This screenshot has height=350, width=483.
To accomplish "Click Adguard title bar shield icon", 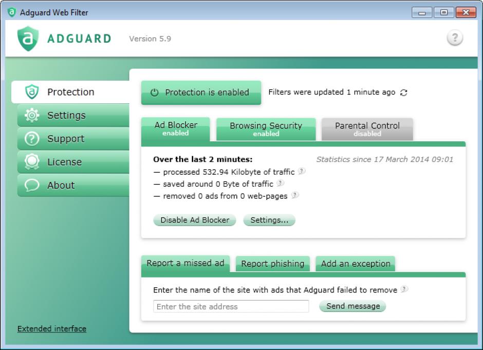I will pos(11,12).
